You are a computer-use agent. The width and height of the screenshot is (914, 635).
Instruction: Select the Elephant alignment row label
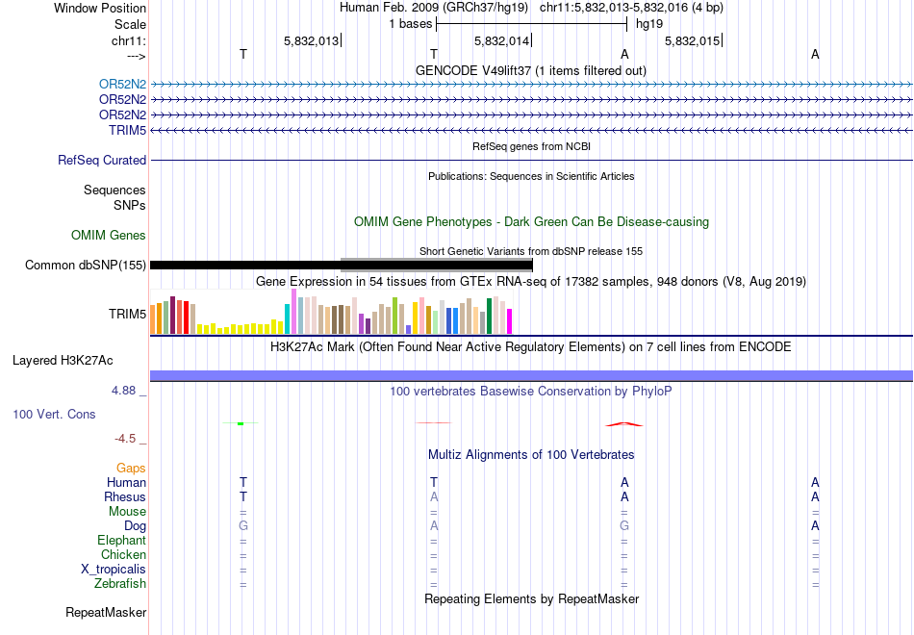tap(122, 541)
